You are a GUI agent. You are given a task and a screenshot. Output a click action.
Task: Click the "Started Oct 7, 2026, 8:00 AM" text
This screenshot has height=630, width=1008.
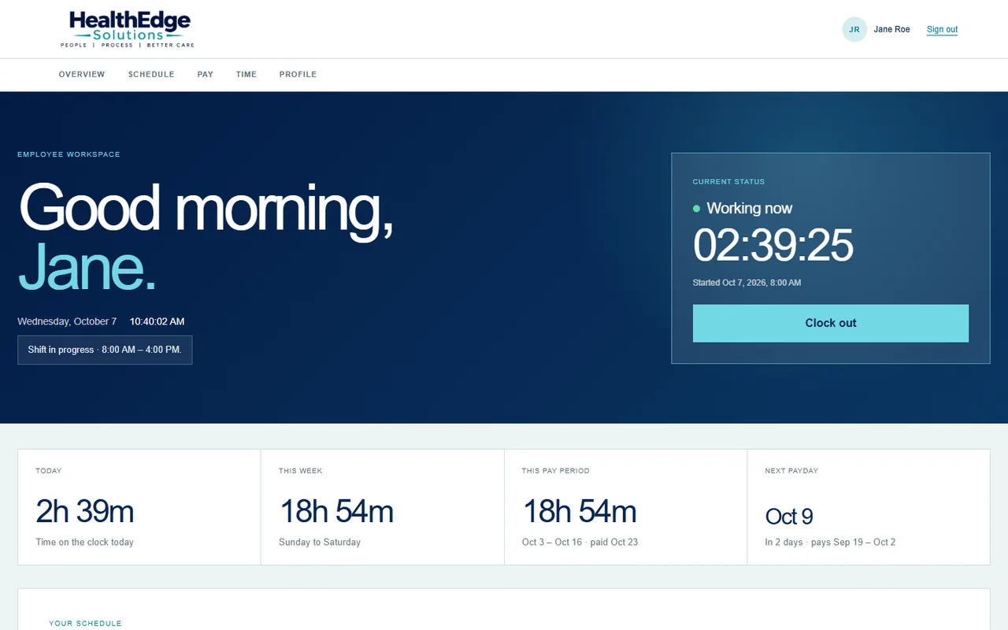[747, 283]
